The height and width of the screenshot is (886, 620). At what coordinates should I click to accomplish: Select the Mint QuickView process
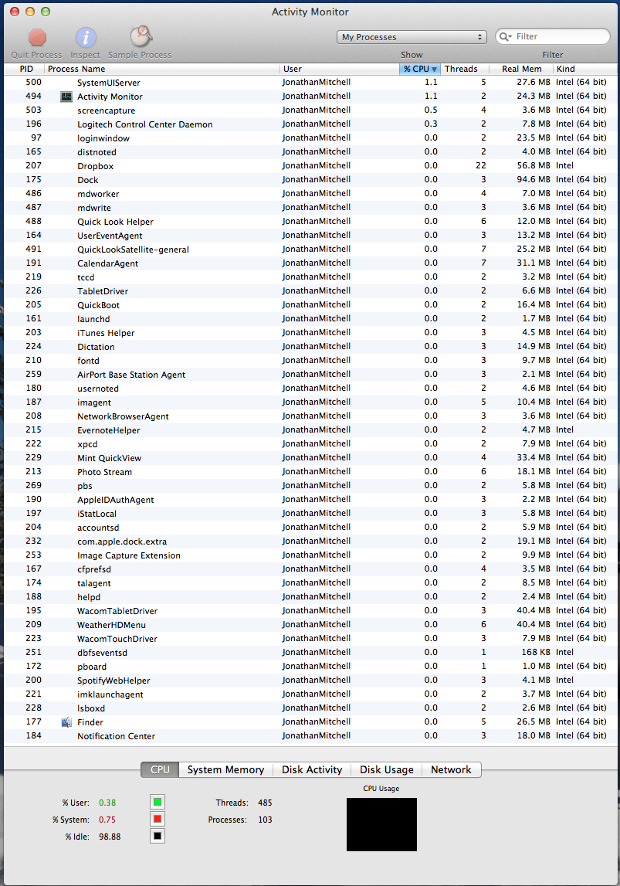pos(310,458)
